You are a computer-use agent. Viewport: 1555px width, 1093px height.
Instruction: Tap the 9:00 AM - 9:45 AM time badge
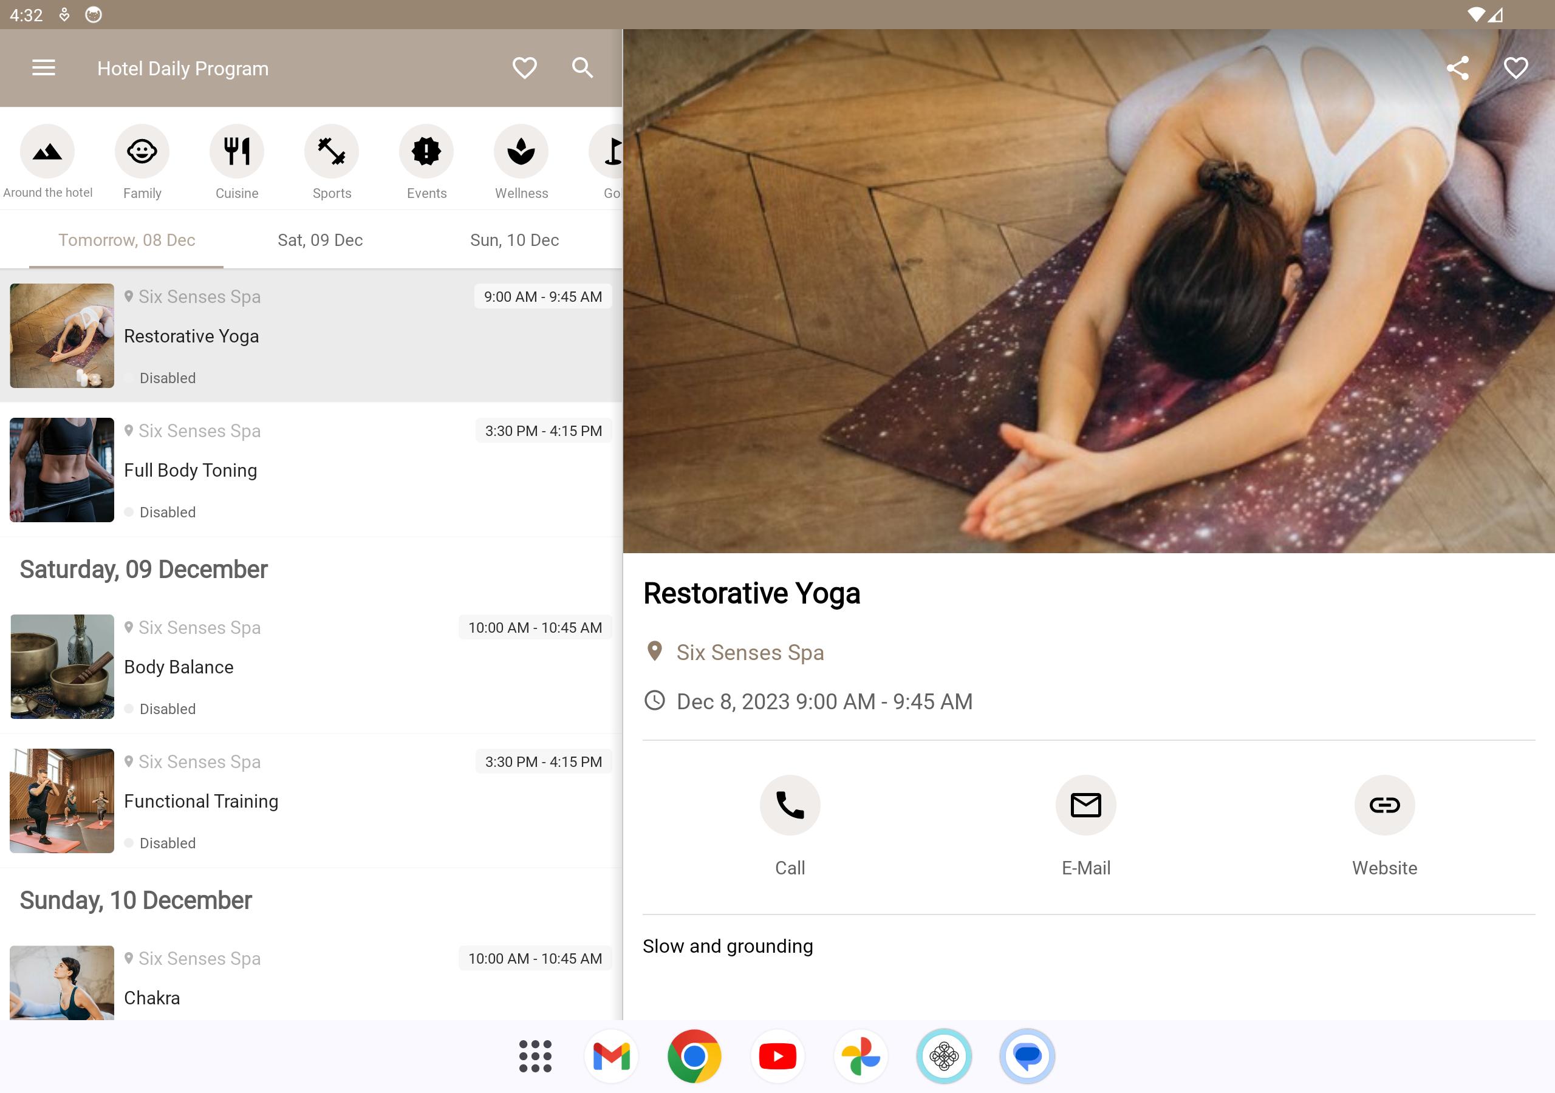tap(542, 296)
